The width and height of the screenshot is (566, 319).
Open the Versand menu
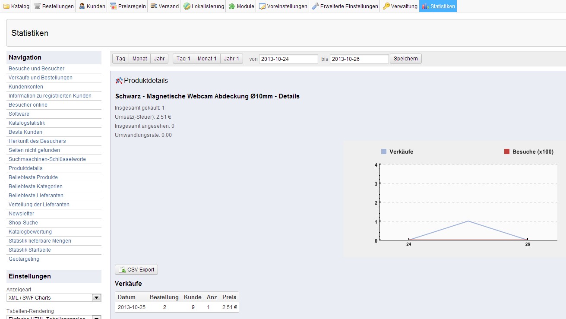click(164, 6)
